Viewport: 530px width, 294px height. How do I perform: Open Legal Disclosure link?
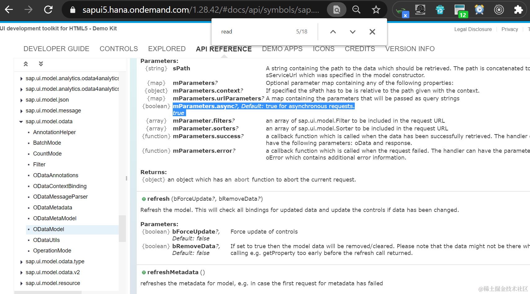pos(473,29)
